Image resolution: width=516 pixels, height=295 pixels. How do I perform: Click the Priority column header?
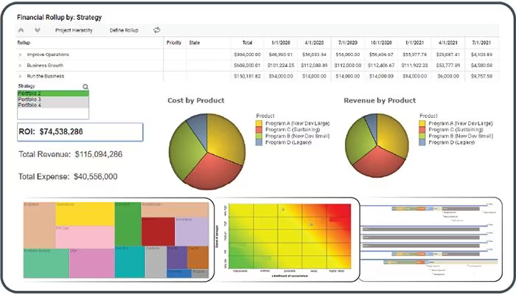(174, 43)
